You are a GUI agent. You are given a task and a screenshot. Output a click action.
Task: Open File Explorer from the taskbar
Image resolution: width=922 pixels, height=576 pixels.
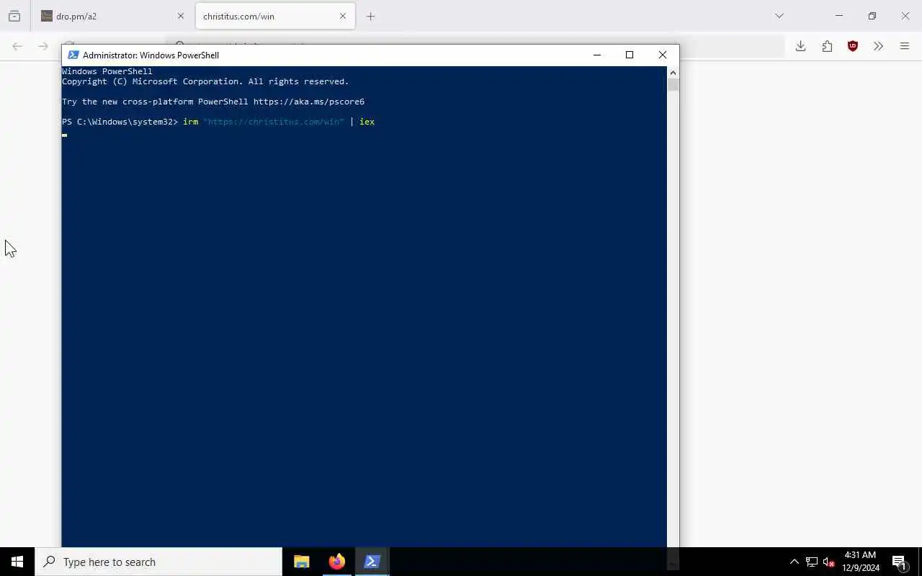pos(301,562)
